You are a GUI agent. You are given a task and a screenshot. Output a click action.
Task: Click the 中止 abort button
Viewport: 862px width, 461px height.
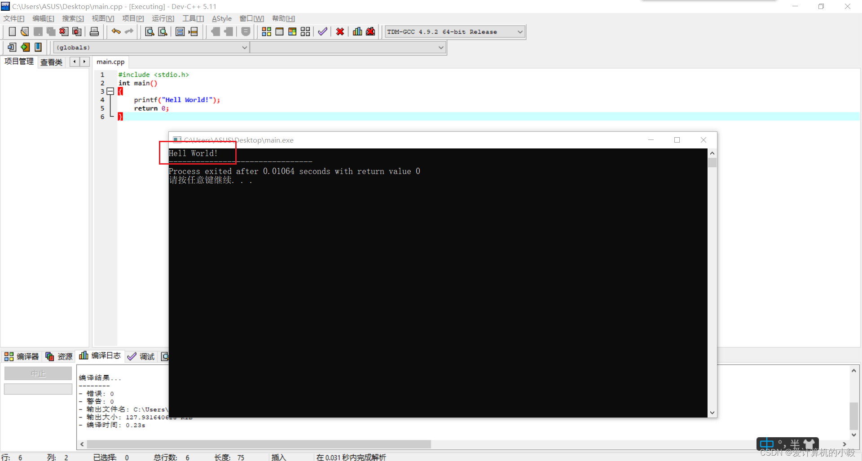click(x=38, y=374)
